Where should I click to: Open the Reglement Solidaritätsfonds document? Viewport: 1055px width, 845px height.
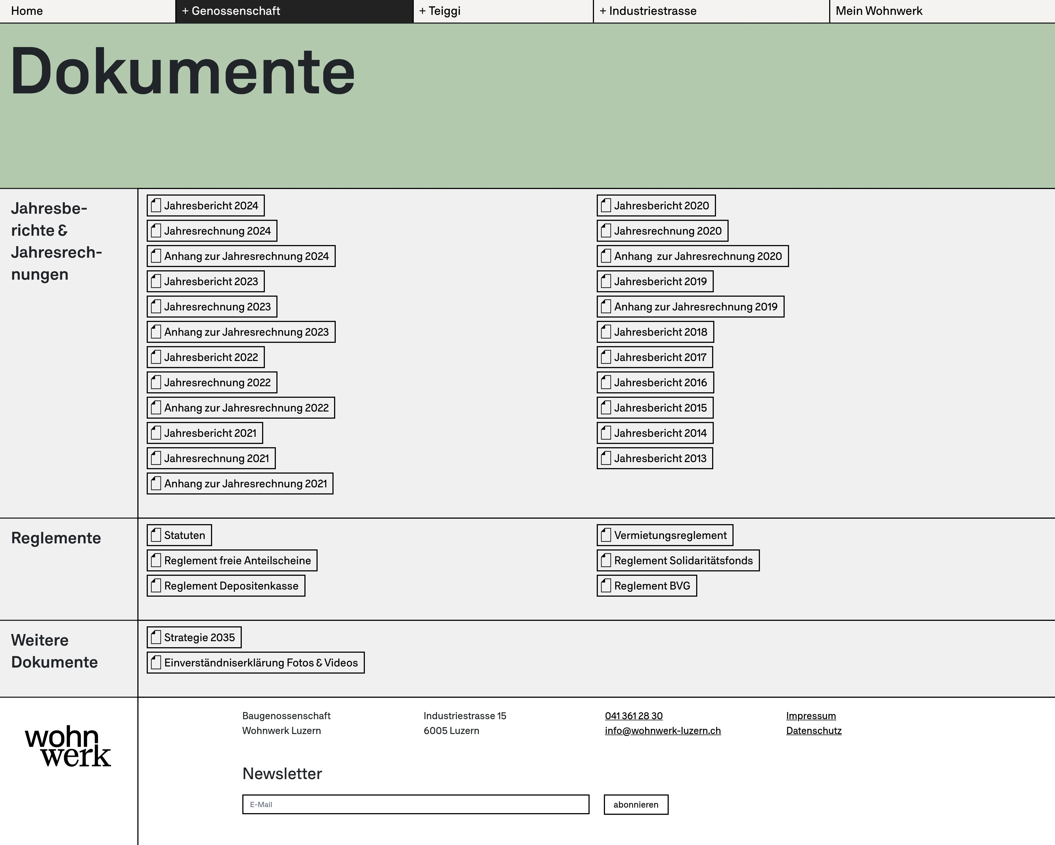683,561
